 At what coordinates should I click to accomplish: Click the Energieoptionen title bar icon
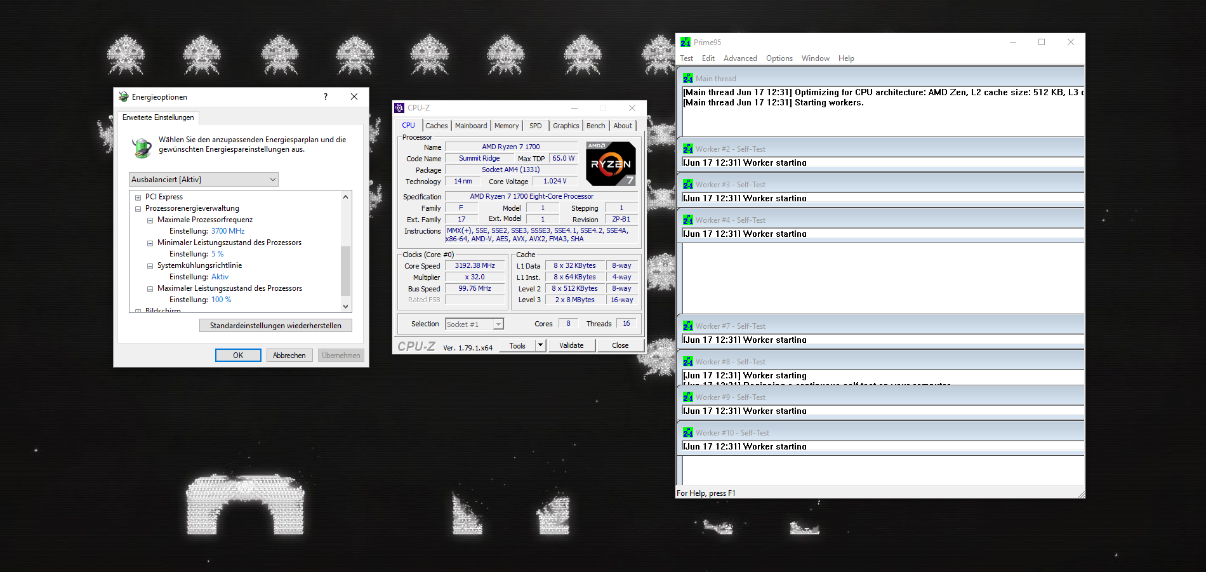click(124, 97)
